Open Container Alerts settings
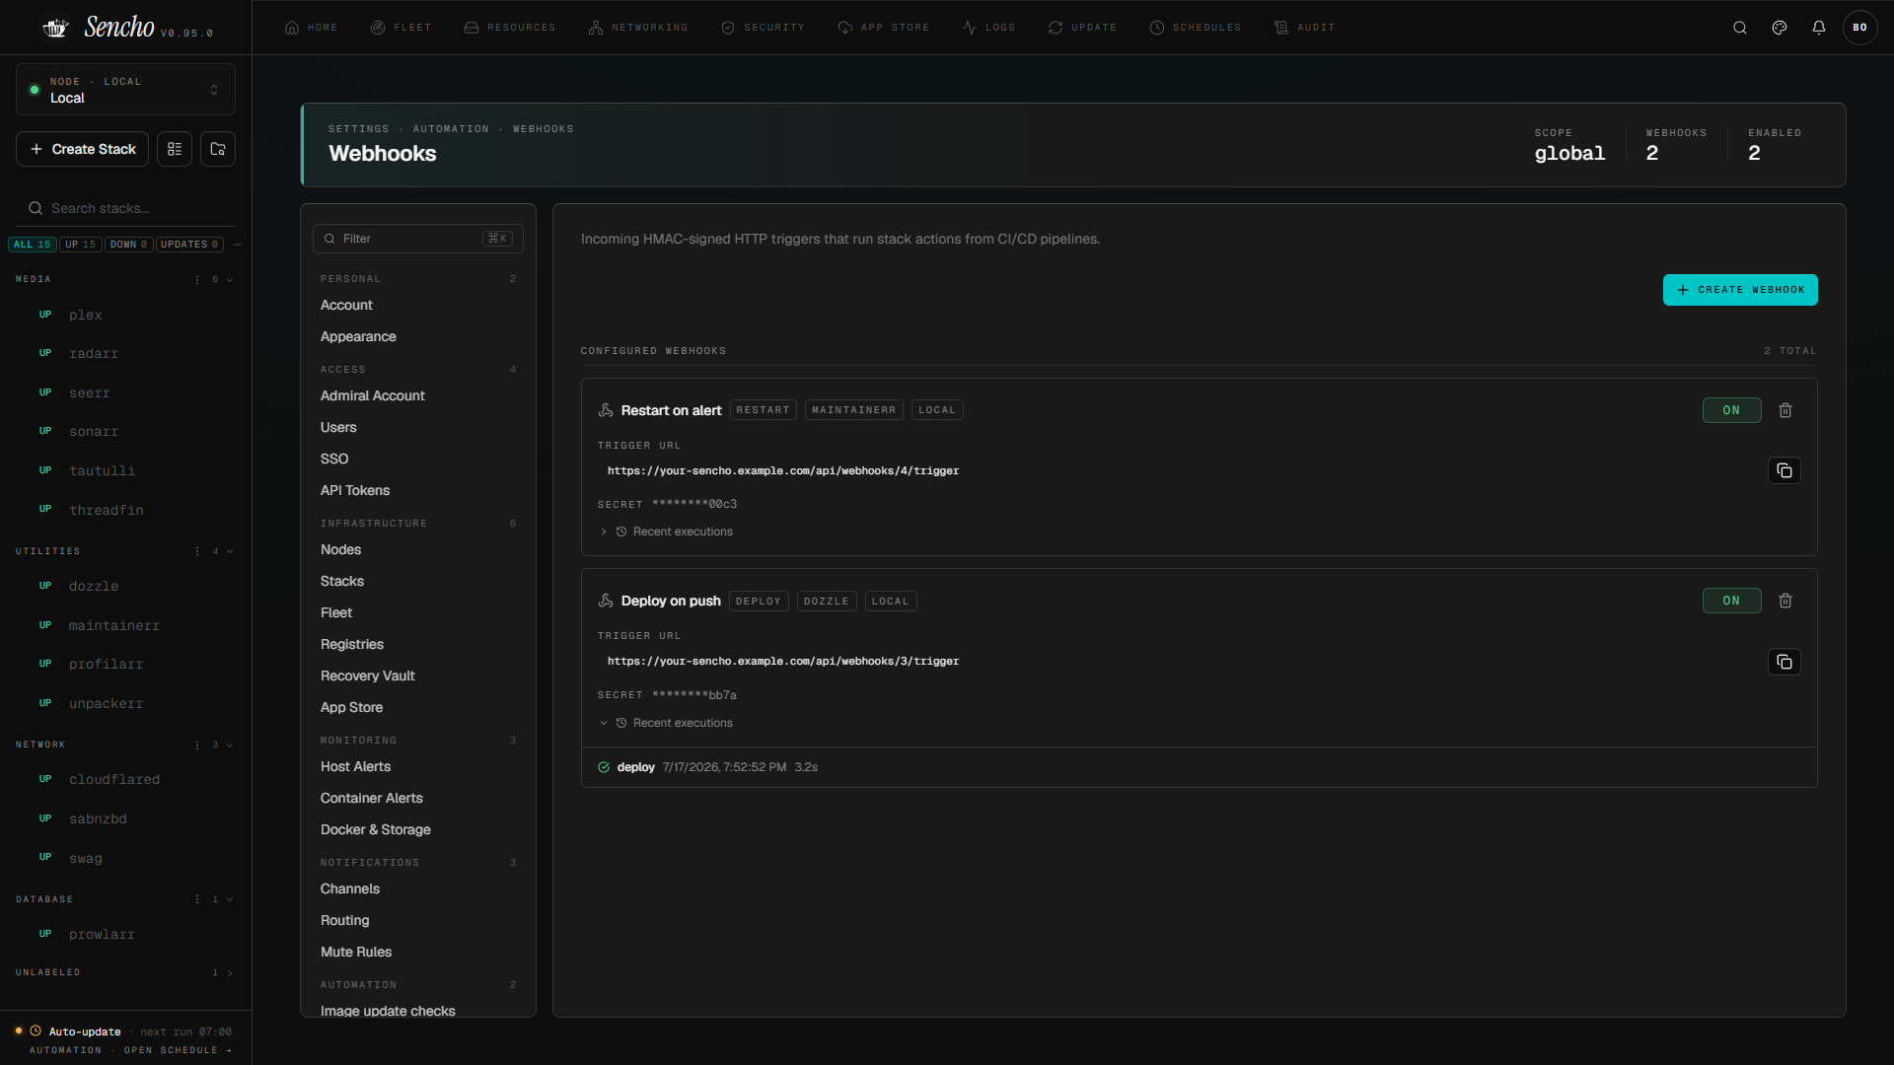 tap(372, 799)
